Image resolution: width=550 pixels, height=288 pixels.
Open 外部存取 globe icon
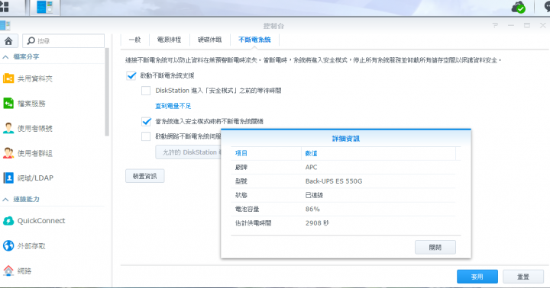tap(8, 245)
